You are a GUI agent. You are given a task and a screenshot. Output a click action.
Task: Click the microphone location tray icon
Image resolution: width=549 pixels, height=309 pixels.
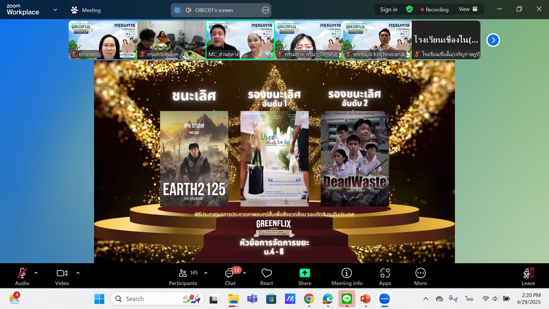(453, 299)
